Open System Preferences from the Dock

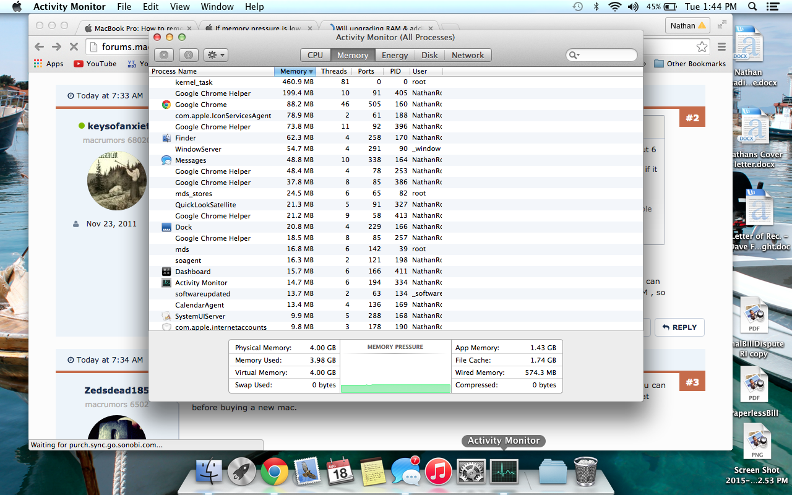pos(471,473)
